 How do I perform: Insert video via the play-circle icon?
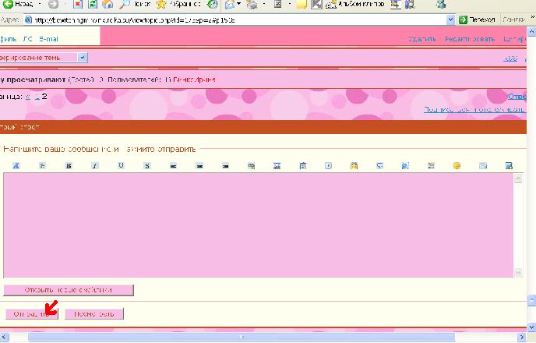[328, 166]
